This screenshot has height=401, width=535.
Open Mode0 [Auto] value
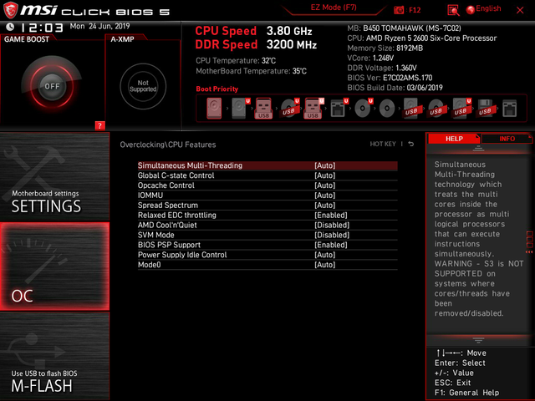point(324,265)
